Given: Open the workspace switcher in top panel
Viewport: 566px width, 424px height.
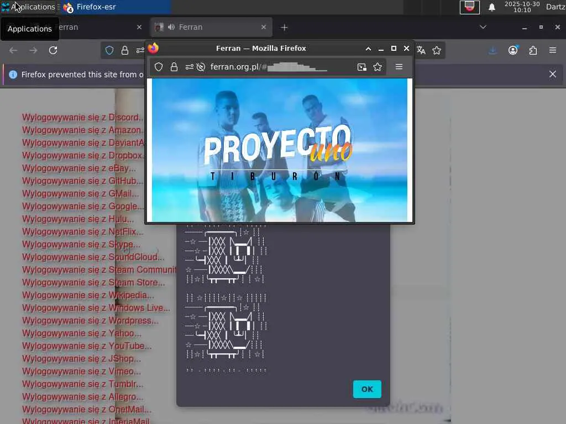Looking at the screenshot, I should (x=470, y=7).
